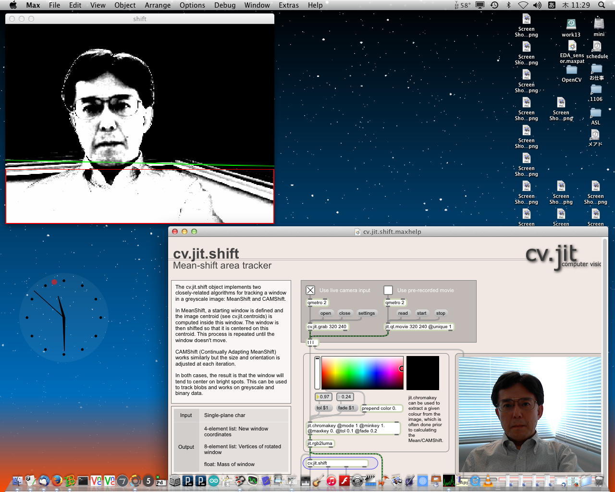
Task: Click the cv.jit.shift.maxhelp window title
Action: [392, 232]
